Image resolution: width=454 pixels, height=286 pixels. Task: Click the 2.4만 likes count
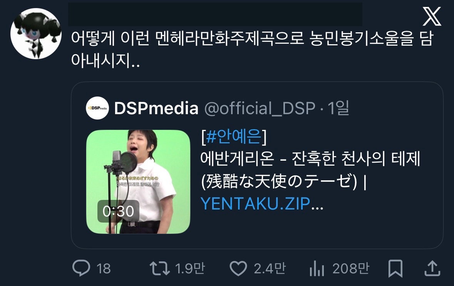(x=270, y=268)
